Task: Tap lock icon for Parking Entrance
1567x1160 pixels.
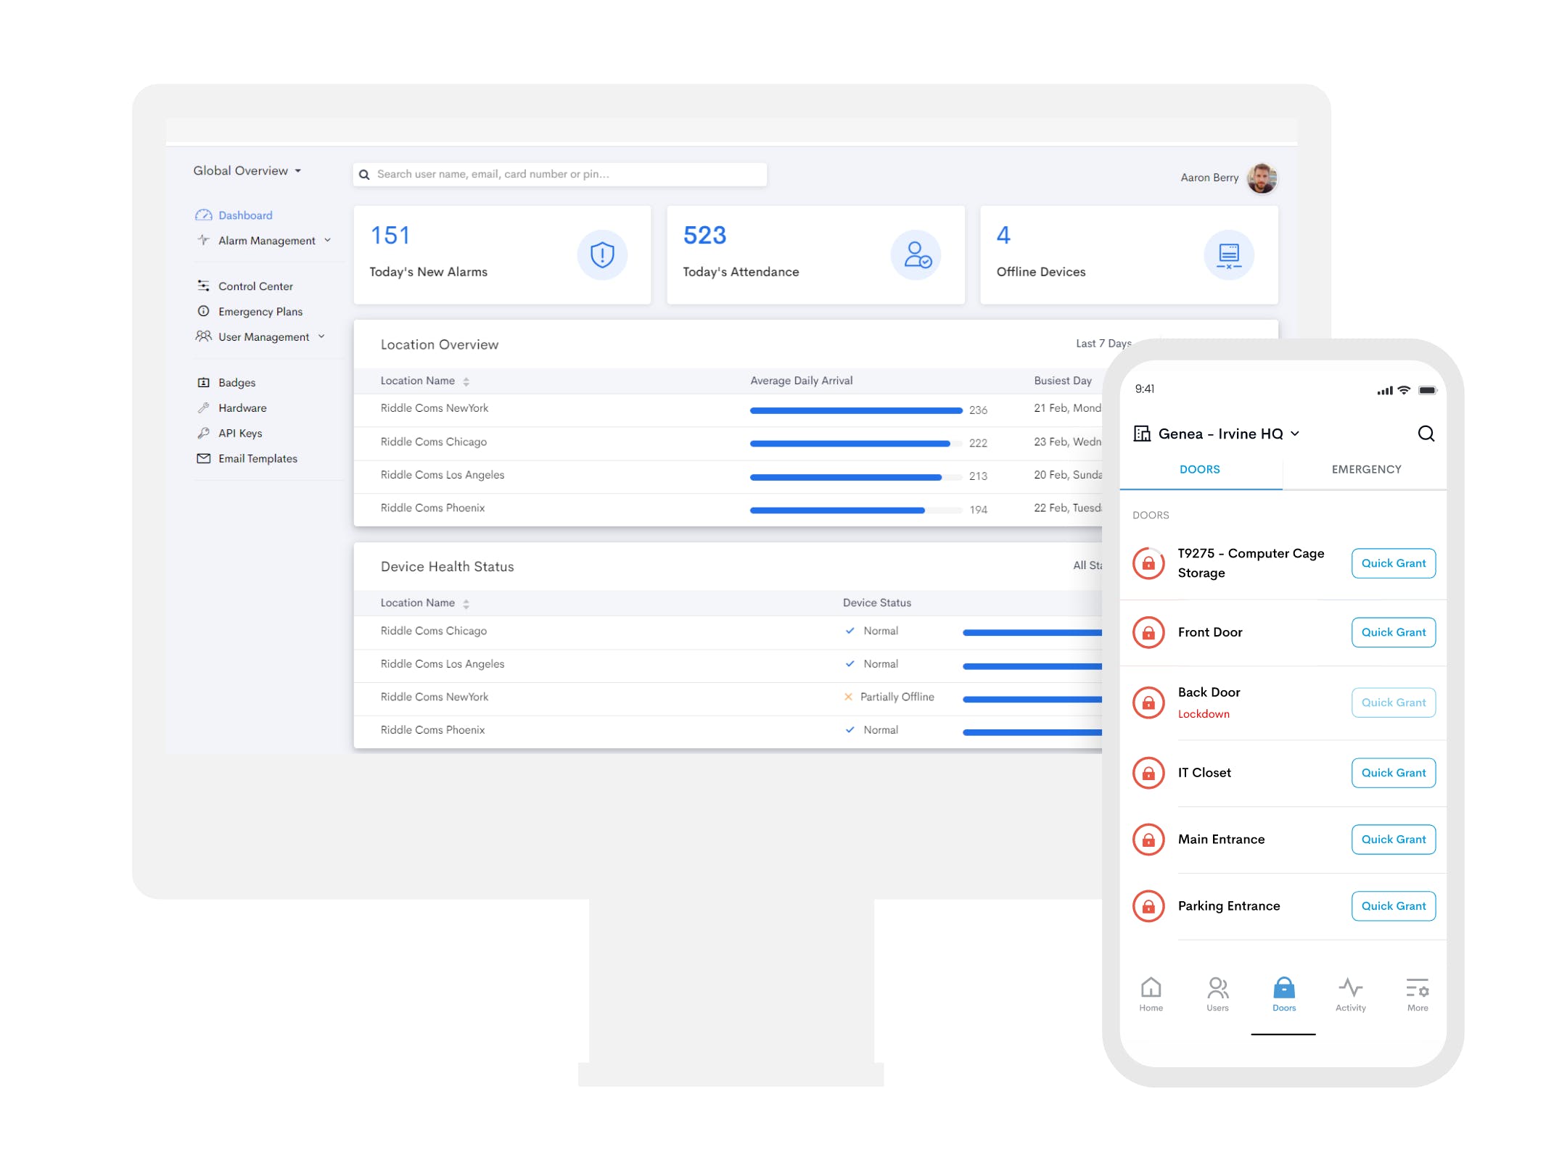Action: coord(1148,906)
